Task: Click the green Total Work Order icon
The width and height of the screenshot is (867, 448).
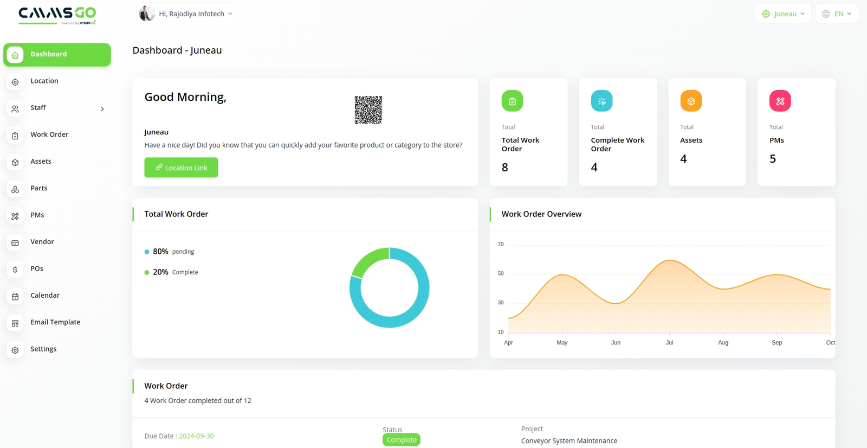Action: [x=512, y=101]
